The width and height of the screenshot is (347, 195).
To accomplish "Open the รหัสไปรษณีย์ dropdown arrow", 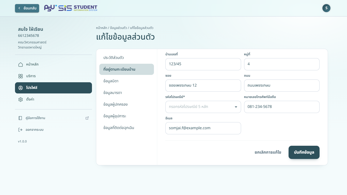I will click(236, 107).
